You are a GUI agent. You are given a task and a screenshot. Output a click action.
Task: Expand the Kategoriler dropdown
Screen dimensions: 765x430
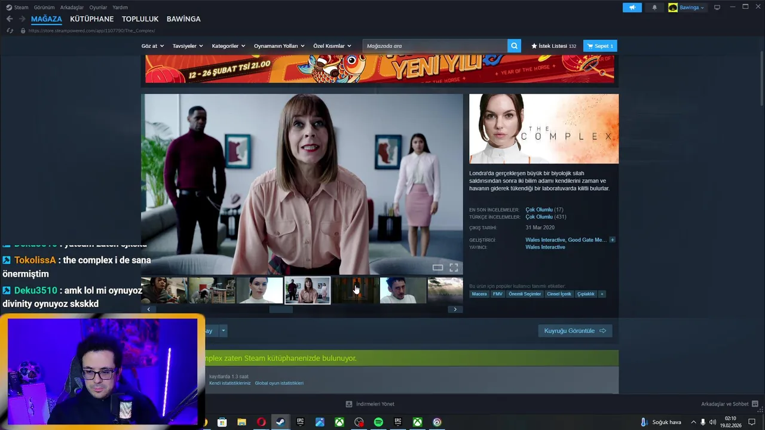(x=228, y=46)
